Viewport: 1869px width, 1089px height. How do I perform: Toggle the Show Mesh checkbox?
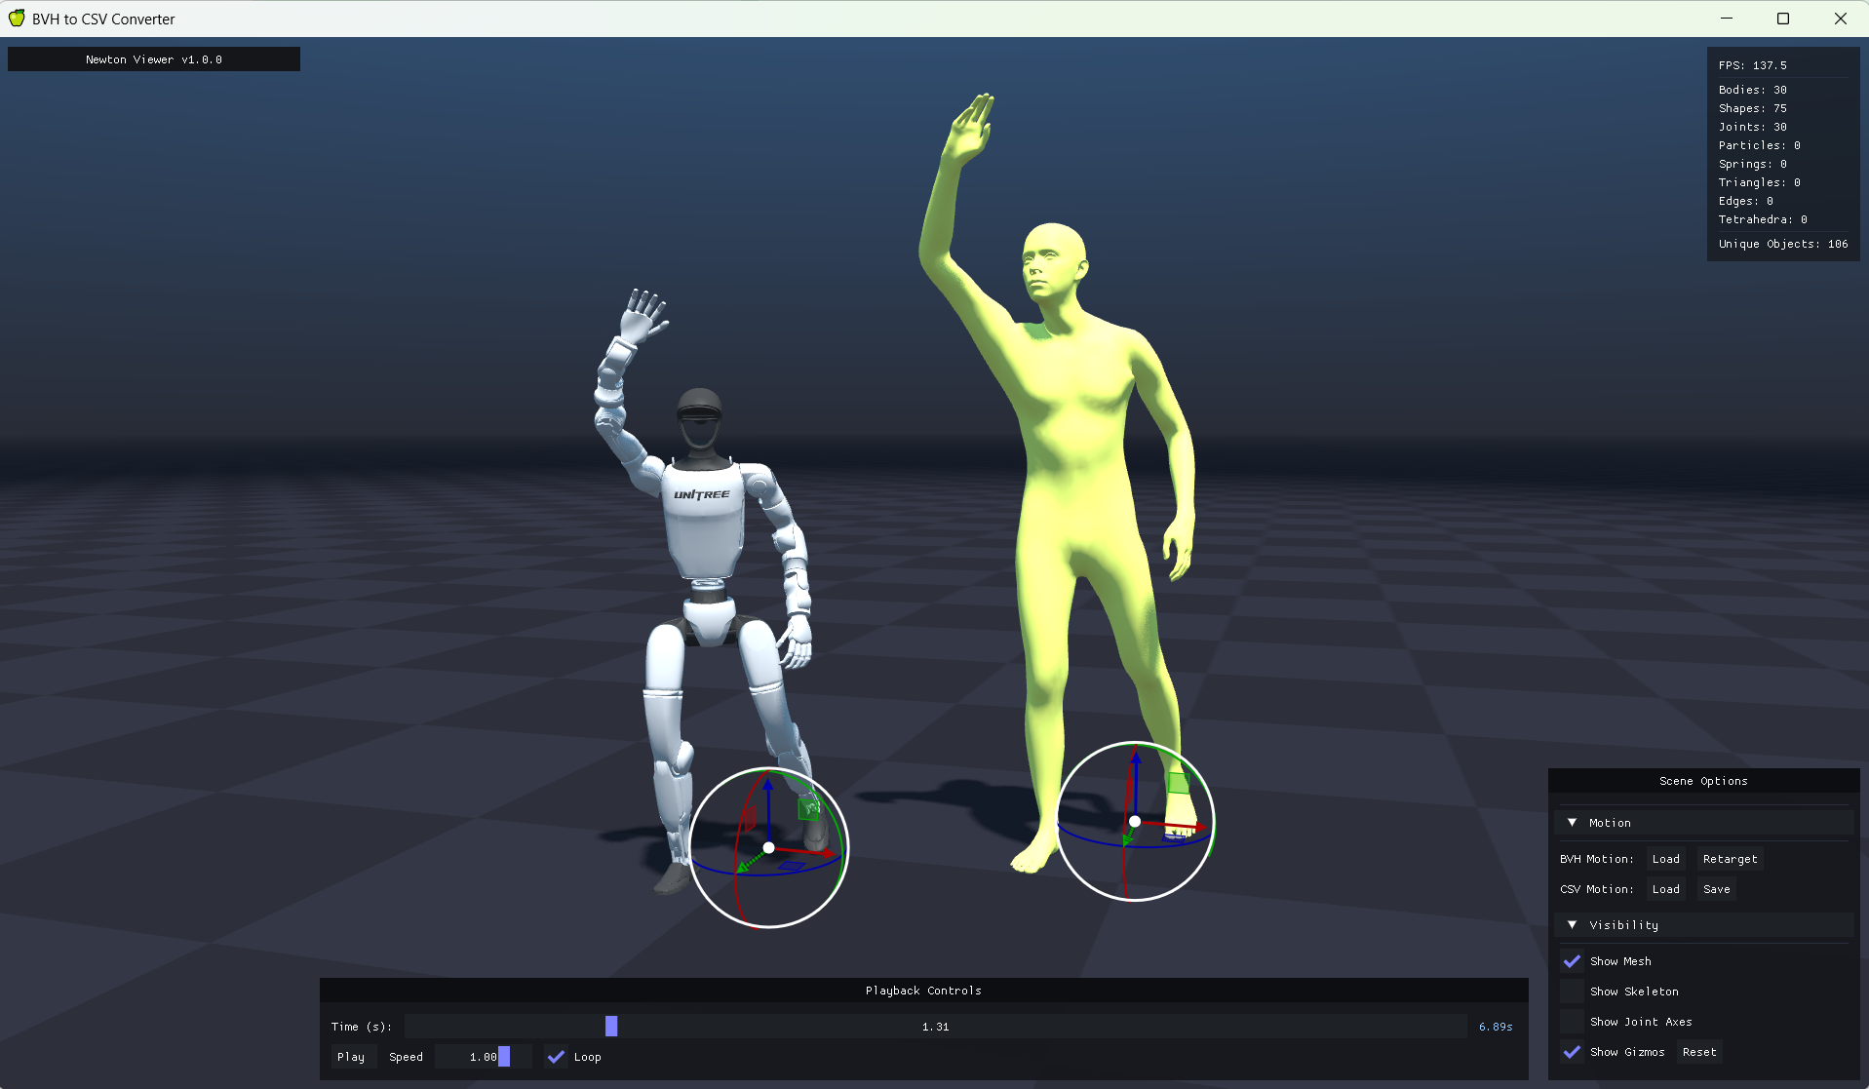[1572, 961]
